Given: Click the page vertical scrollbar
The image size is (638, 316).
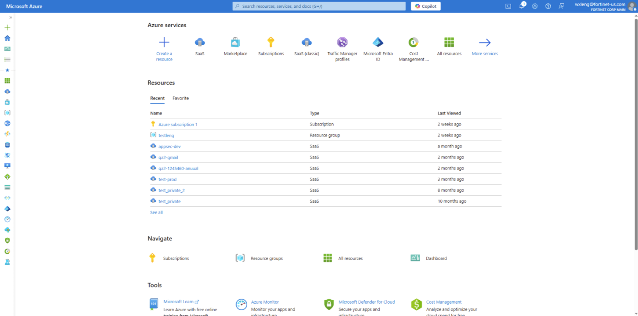Looking at the screenshot, I should [x=635, y=132].
